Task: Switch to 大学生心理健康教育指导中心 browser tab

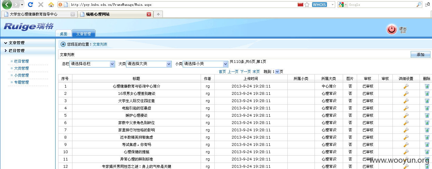Action: click(39, 14)
